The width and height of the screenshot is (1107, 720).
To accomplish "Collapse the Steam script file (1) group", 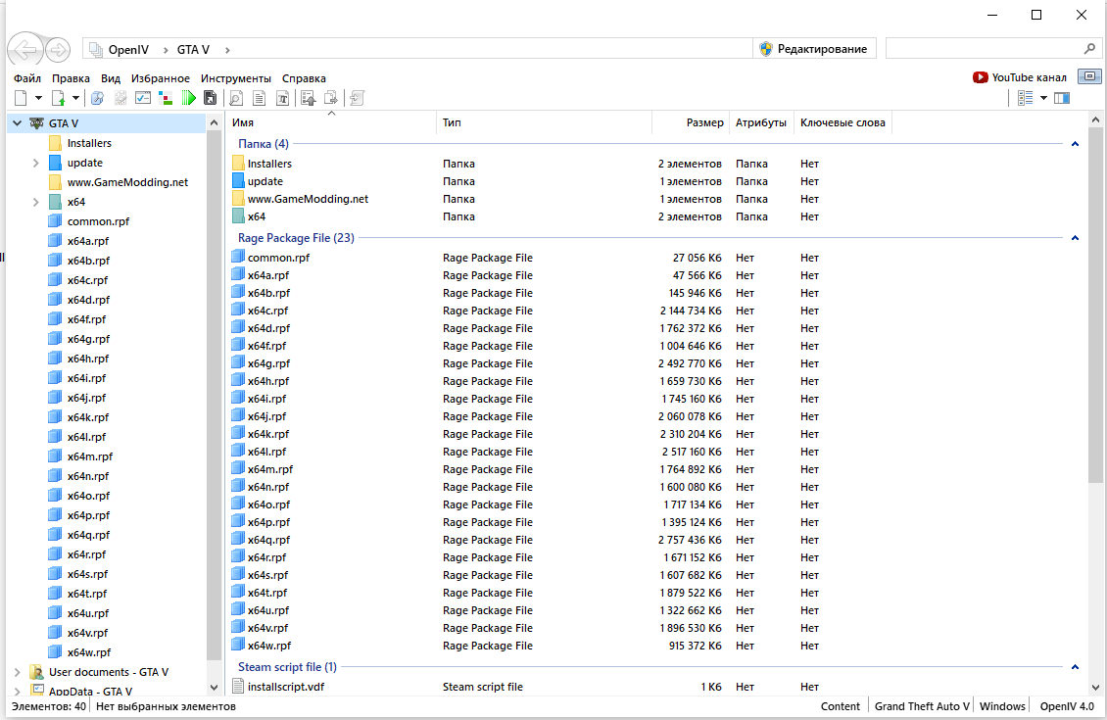I will tap(1075, 667).
